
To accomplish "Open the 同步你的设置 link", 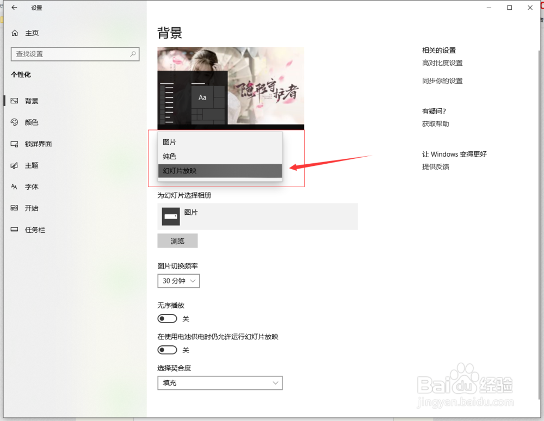I will [442, 81].
